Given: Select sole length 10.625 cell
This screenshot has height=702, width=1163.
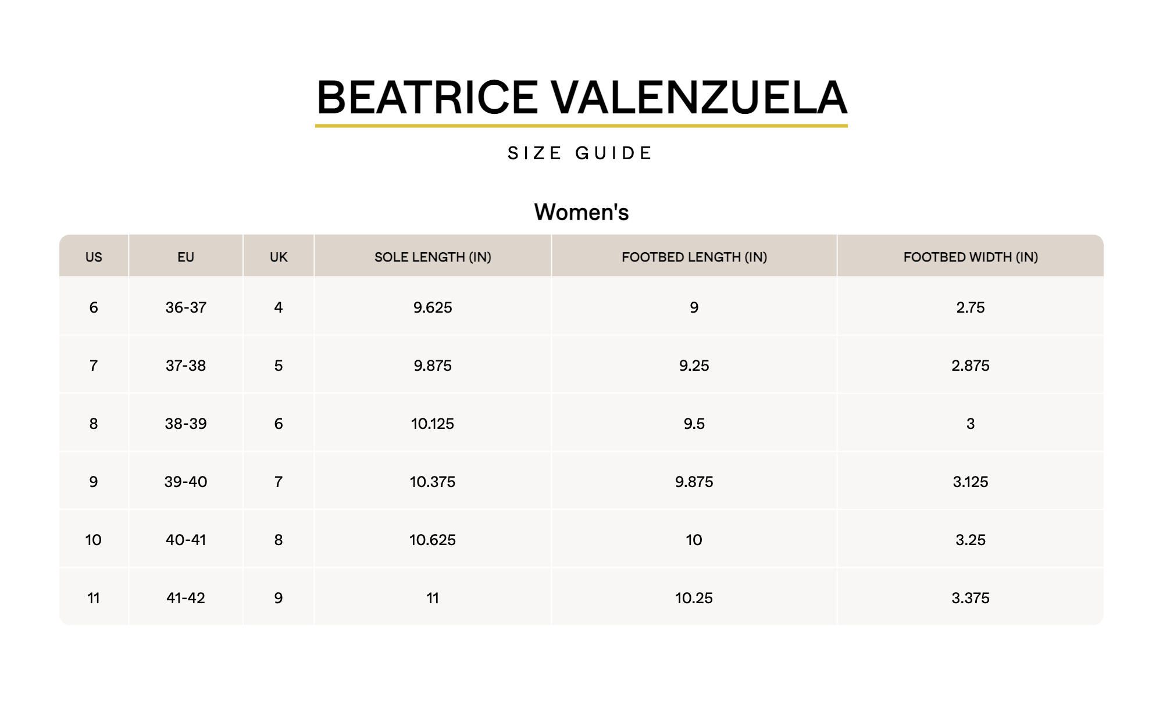Looking at the screenshot, I should point(433,540).
